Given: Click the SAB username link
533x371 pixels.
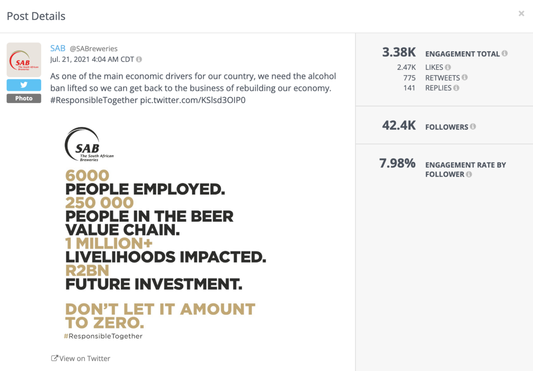Looking at the screenshot, I should pyautogui.click(x=57, y=48).
